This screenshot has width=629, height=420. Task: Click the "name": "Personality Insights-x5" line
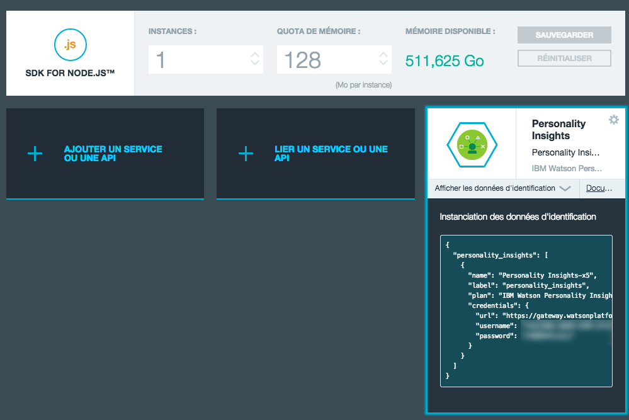(532, 275)
